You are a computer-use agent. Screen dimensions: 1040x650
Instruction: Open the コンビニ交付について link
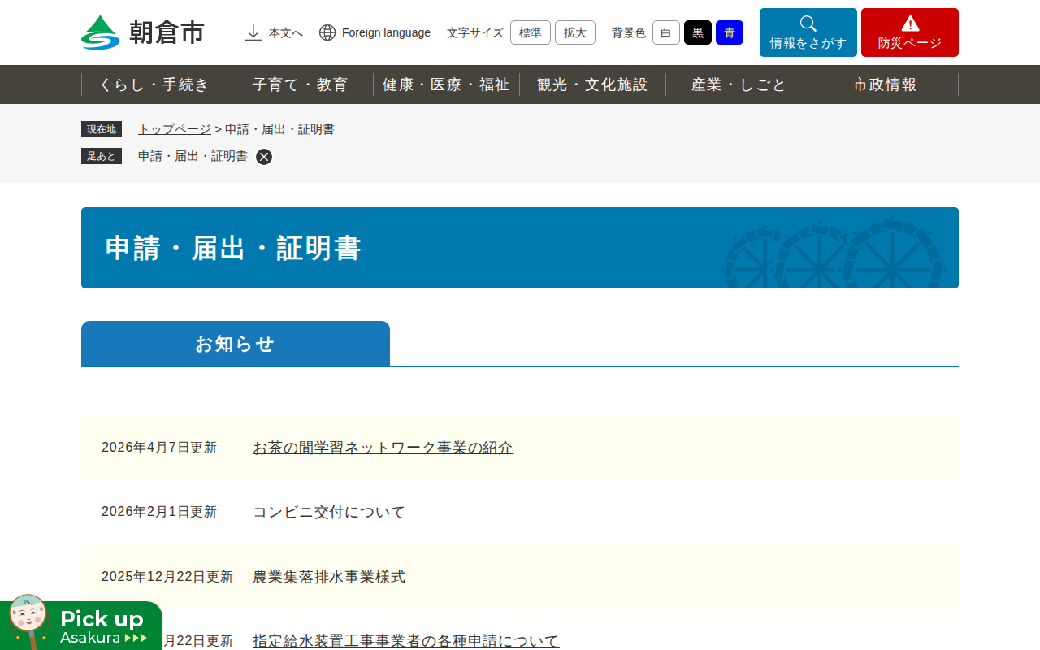click(x=329, y=512)
